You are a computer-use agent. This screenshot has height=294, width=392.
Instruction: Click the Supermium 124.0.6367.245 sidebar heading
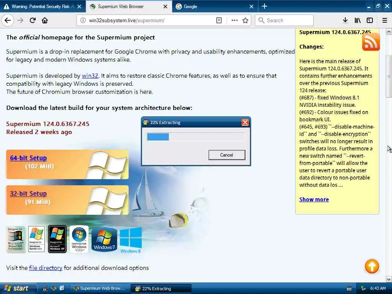335,32
